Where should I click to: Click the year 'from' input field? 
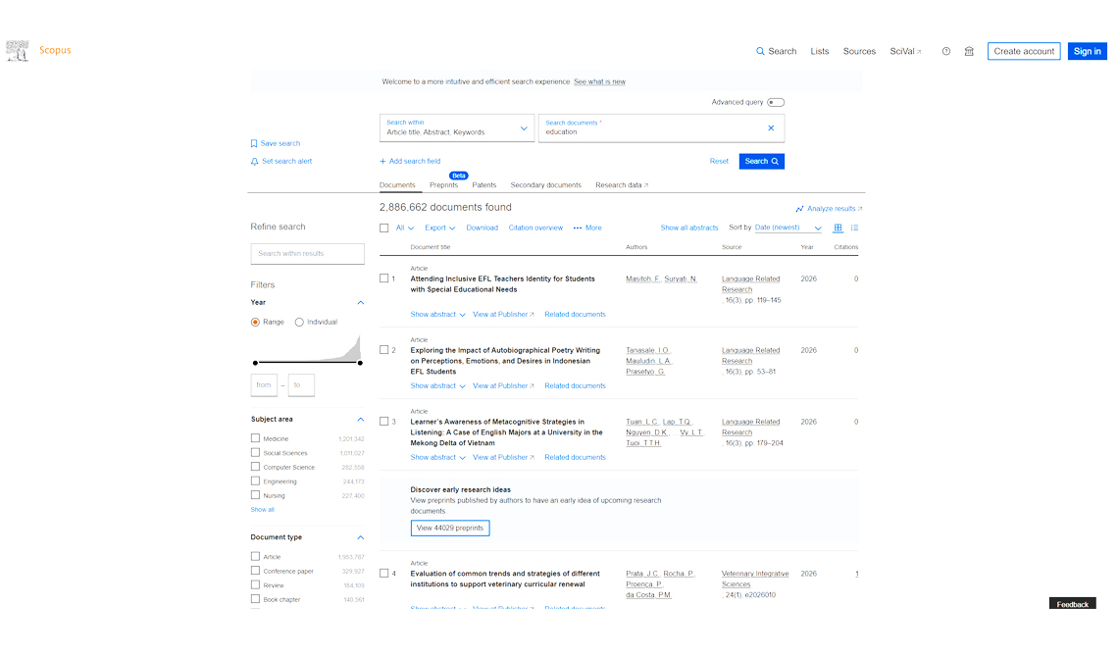coord(264,385)
